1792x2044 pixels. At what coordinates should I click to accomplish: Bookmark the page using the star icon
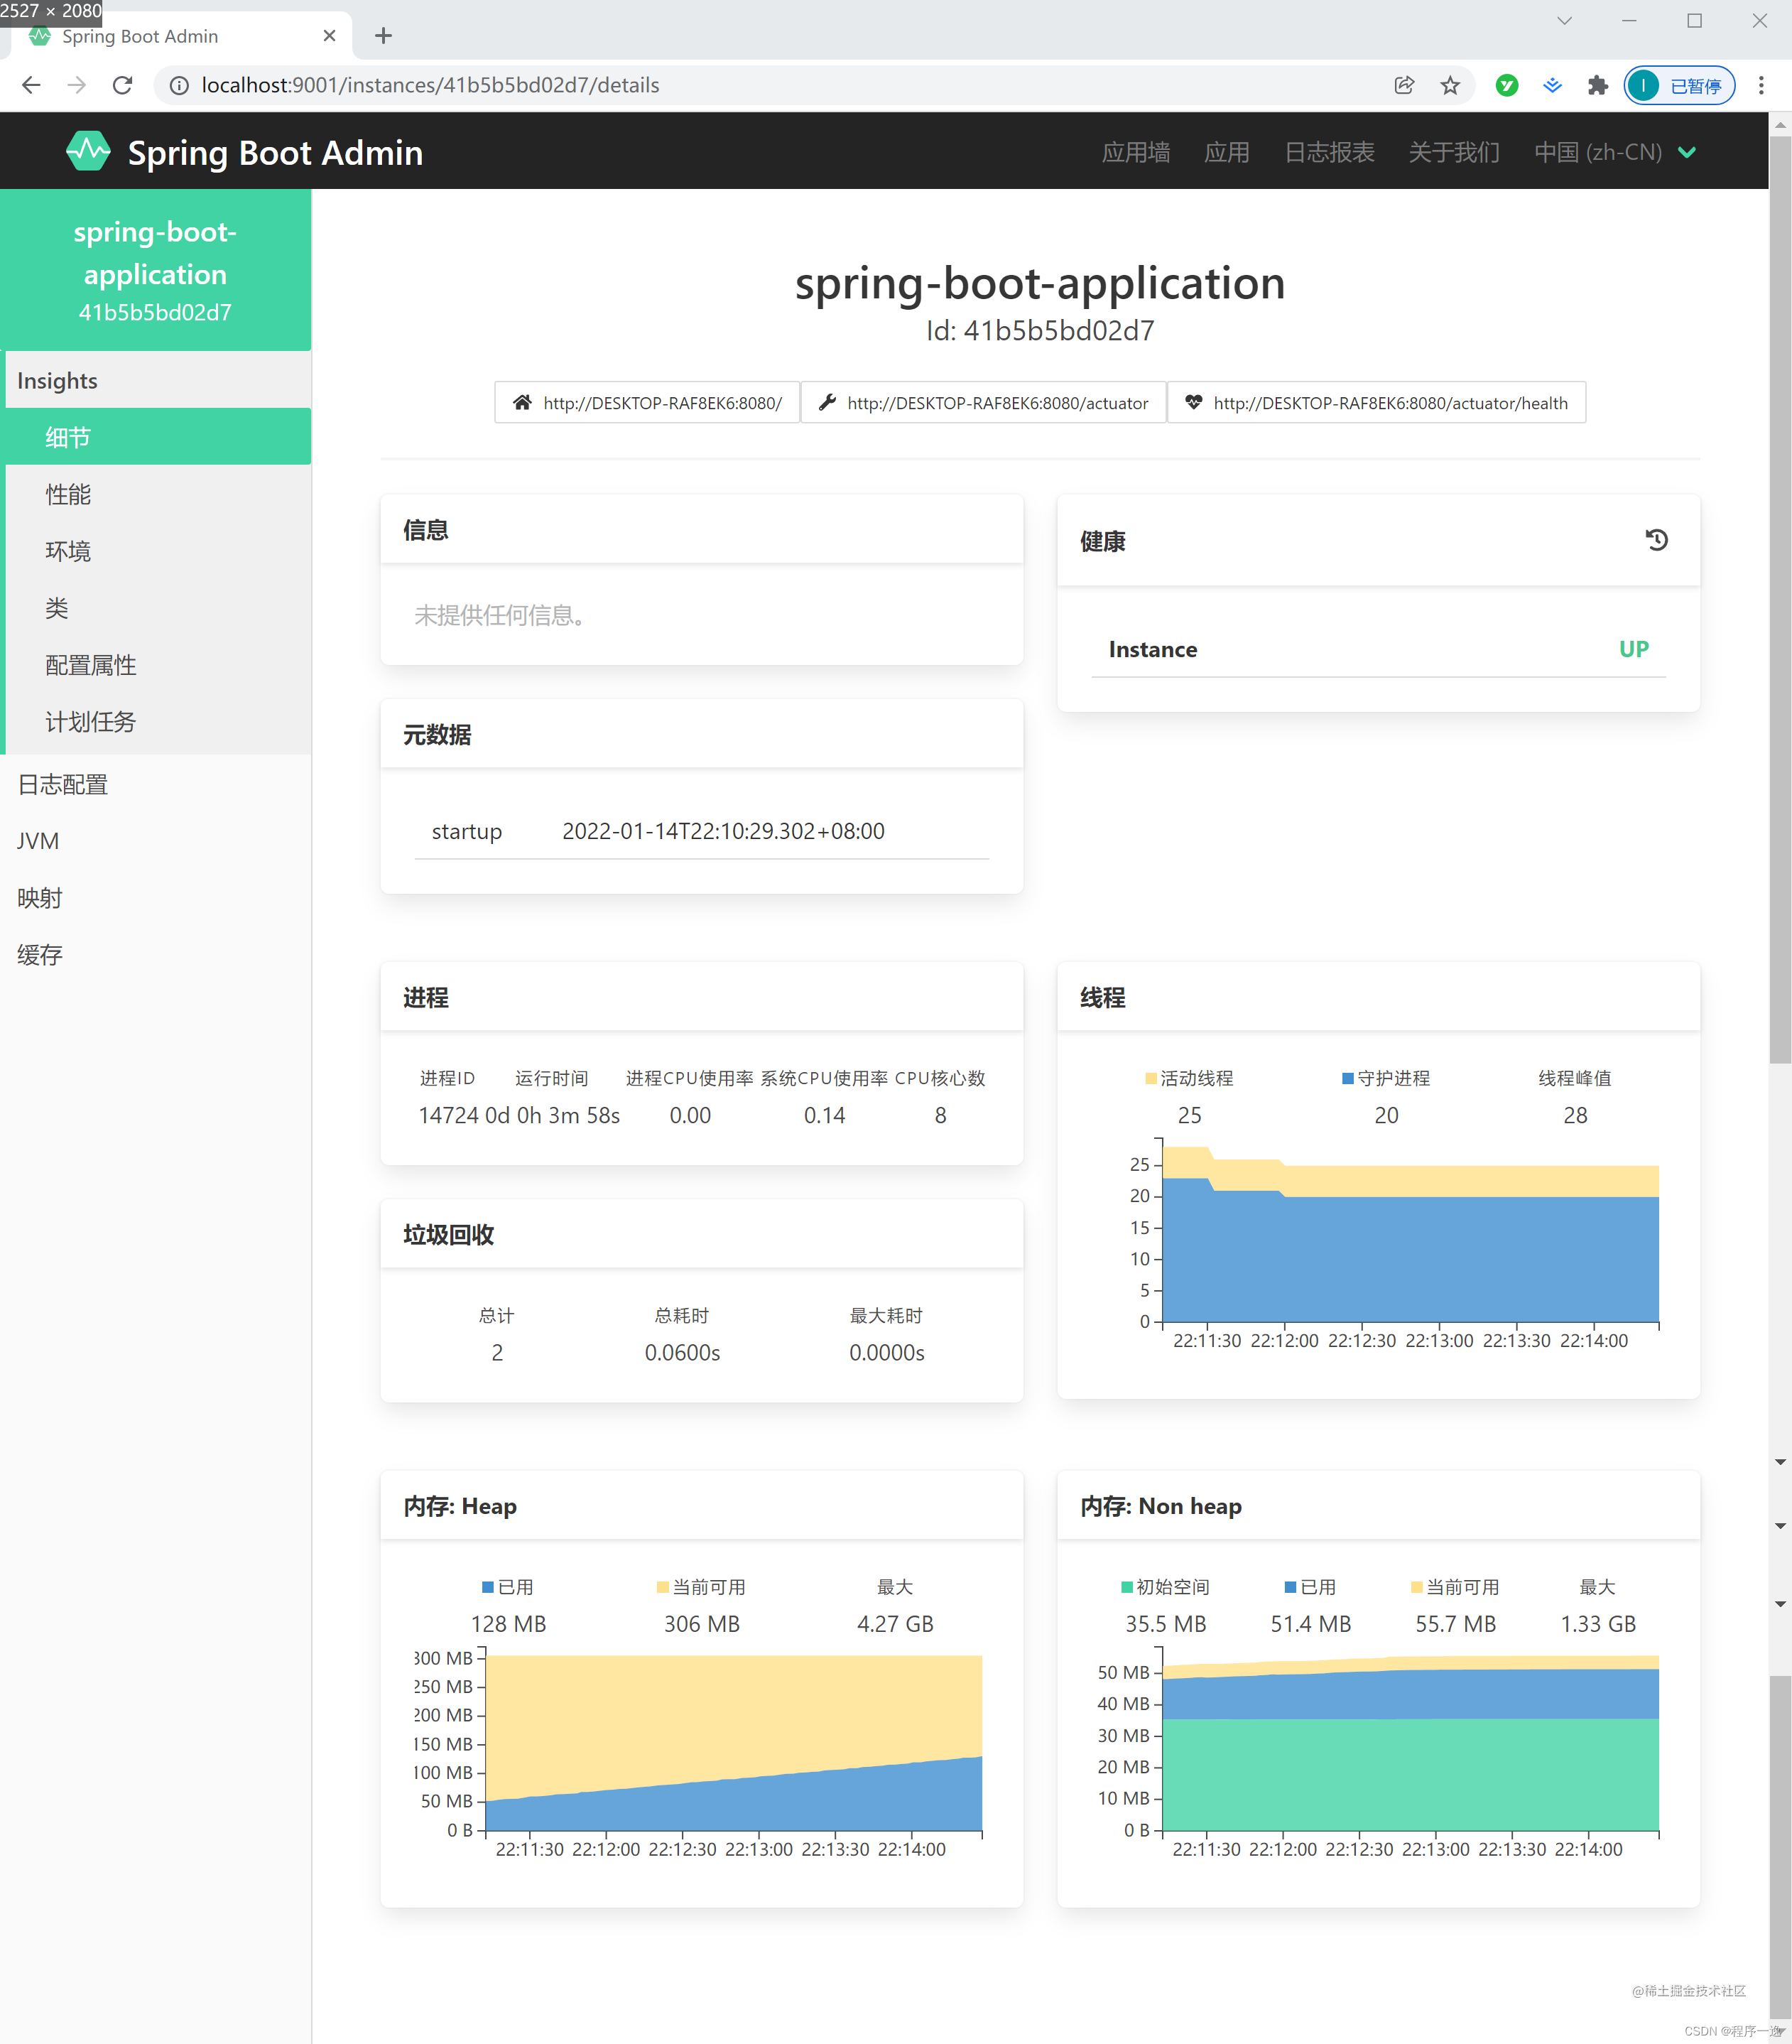1450,85
